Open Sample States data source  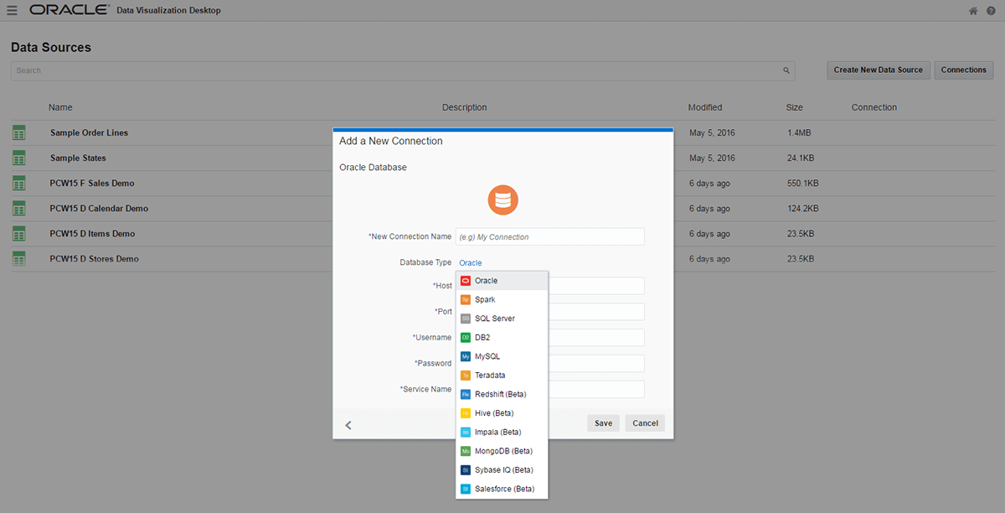click(78, 158)
